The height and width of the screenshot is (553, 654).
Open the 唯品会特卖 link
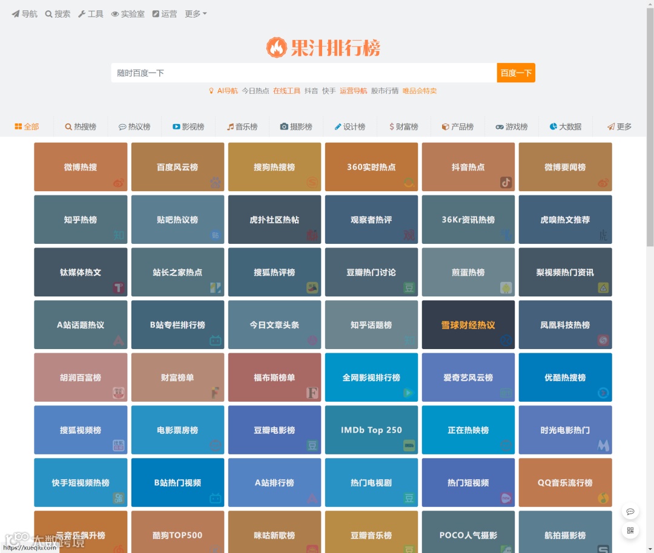click(x=420, y=91)
